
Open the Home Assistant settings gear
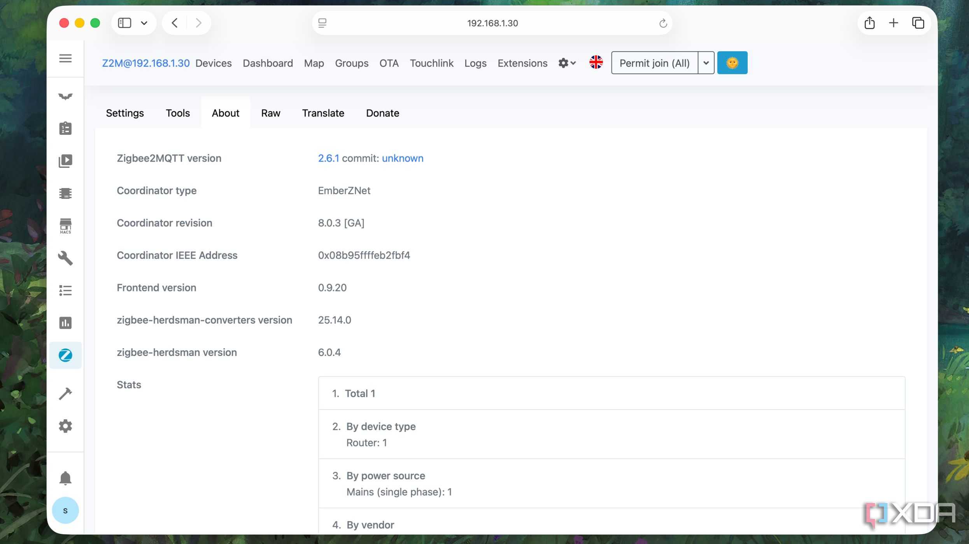[x=65, y=426]
